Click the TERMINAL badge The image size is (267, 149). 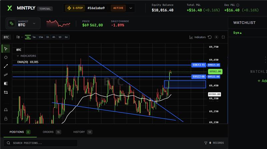[x=45, y=9]
